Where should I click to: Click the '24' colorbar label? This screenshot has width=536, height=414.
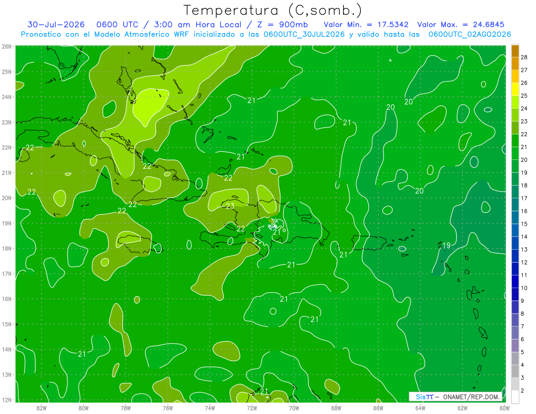click(x=524, y=109)
